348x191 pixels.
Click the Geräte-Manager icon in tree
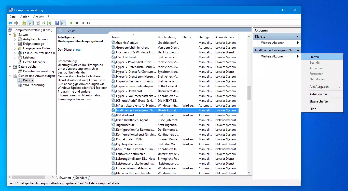[20, 62]
